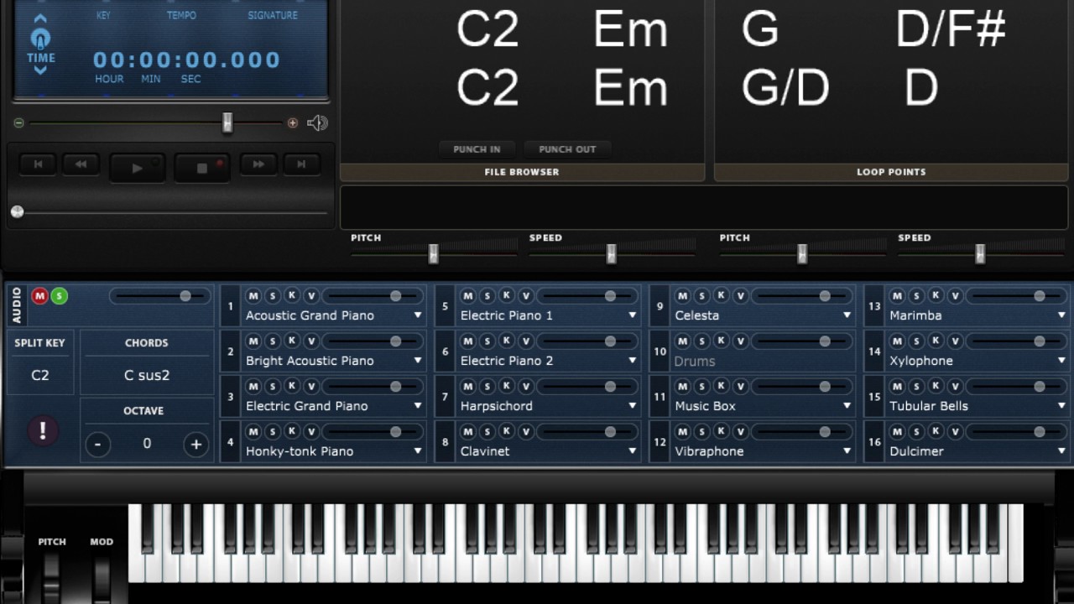Image resolution: width=1074 pixels, height=604 pixels.
Task: Open Dulcimer instrument dropdown
Action: [x=1062, y=451]
